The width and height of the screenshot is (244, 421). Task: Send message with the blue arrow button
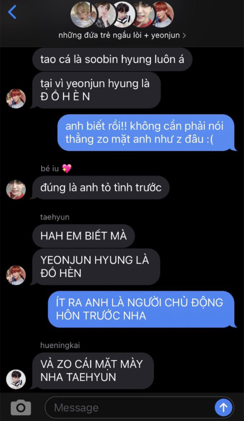(223, 408)
